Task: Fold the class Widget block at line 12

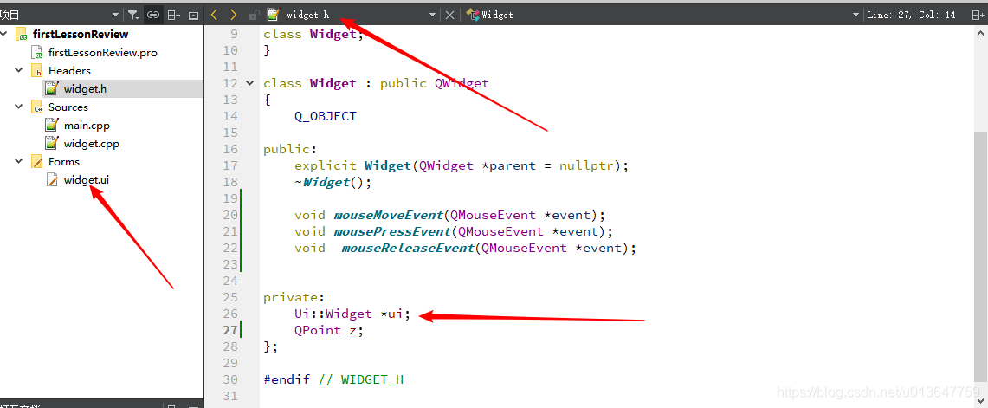Action: click(x=249, y=83)
